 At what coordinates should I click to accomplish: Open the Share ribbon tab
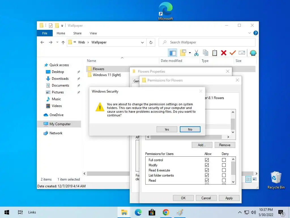pyautogui.click(x=77, y=33)
